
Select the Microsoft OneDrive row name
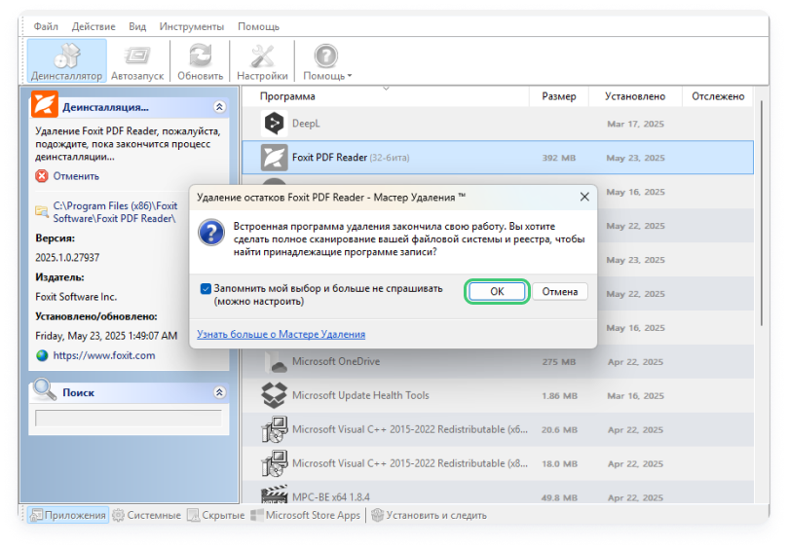[x=336, y=362]
